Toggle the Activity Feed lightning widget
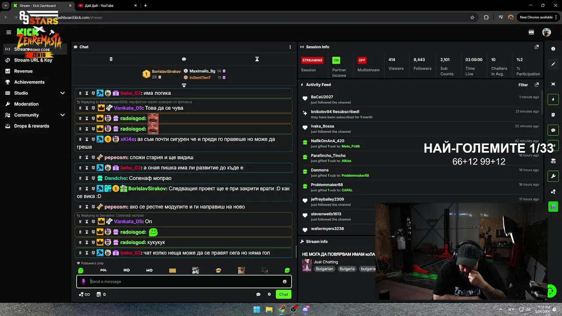562x316 pixels. 553,99
